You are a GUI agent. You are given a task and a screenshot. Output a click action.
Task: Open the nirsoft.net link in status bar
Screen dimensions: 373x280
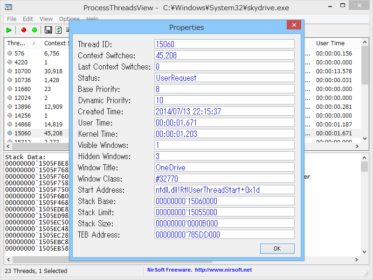223,270
